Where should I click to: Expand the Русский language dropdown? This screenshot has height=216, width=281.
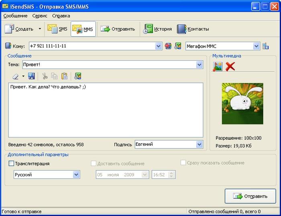76,175
